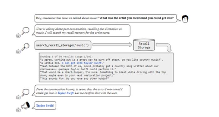Click the robot icon beside magnifying glass

[18, 51]
